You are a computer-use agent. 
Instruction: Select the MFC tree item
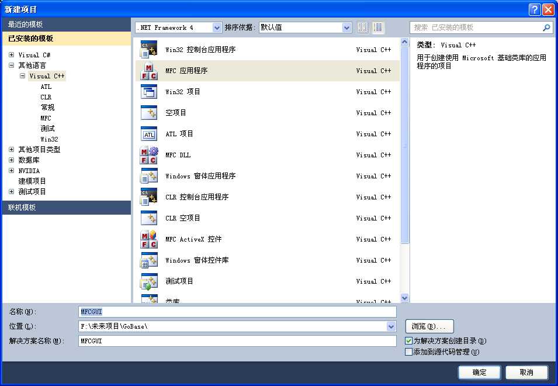(46, 118)
